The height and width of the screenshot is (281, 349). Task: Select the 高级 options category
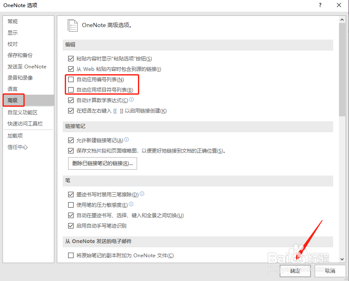pos(28,100)
